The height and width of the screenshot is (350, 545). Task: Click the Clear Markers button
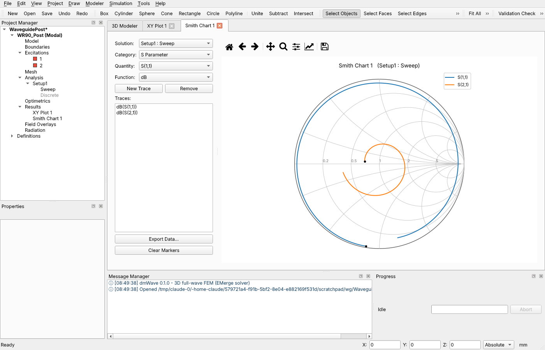164,250
